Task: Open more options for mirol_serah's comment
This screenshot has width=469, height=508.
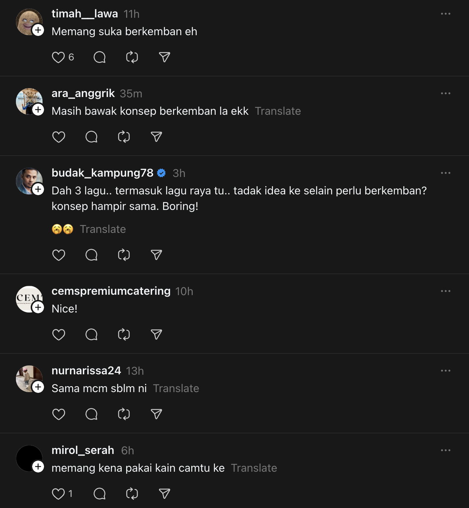Action: click(445, 450)
